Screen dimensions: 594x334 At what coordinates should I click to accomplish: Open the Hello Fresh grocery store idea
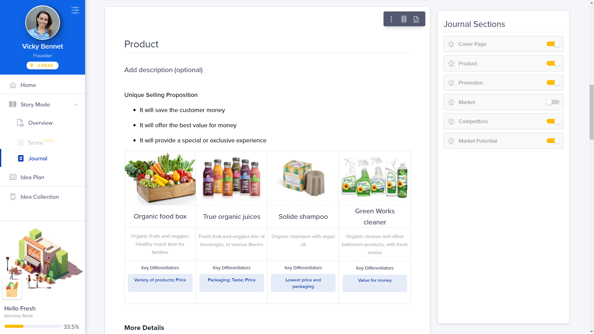[20, 308]
